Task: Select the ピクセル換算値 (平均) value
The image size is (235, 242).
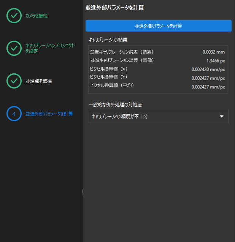Action: [x=208, y=87]
